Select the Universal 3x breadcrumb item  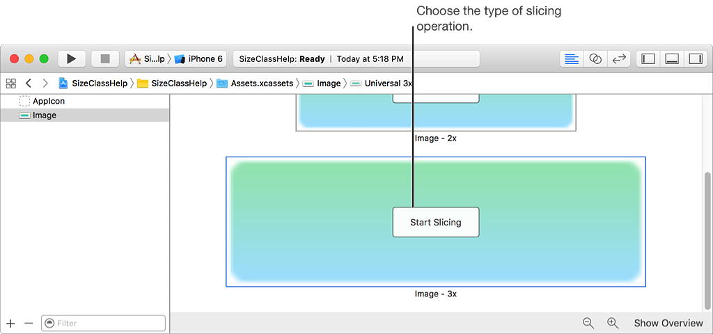(x=382, y=83)
